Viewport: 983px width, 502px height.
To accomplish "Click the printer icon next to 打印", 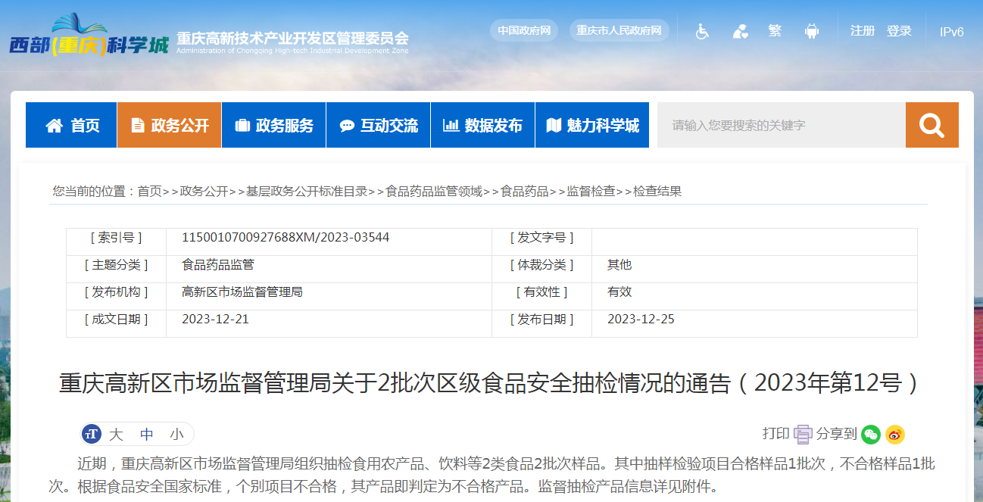I will click(803, 434).
